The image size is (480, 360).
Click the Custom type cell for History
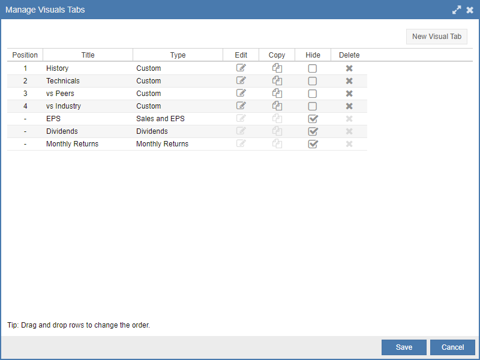click(178, 68)
